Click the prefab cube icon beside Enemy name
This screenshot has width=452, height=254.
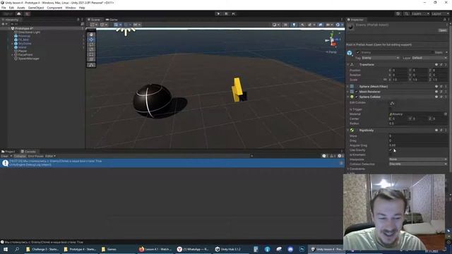pos(350,53)
